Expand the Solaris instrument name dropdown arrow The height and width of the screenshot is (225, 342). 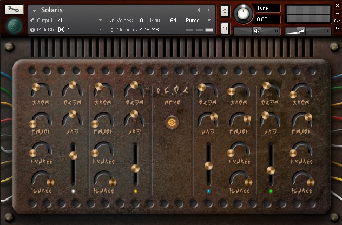tap(35, 10)
